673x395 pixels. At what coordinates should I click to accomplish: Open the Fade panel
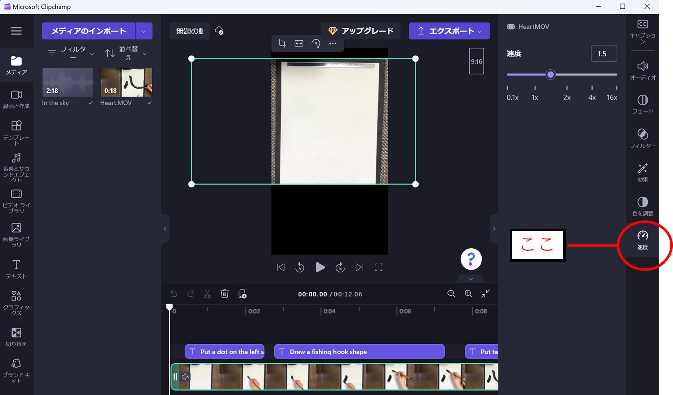point(642,104)
